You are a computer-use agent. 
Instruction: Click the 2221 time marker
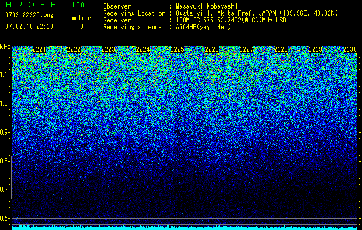pos(39,49)
